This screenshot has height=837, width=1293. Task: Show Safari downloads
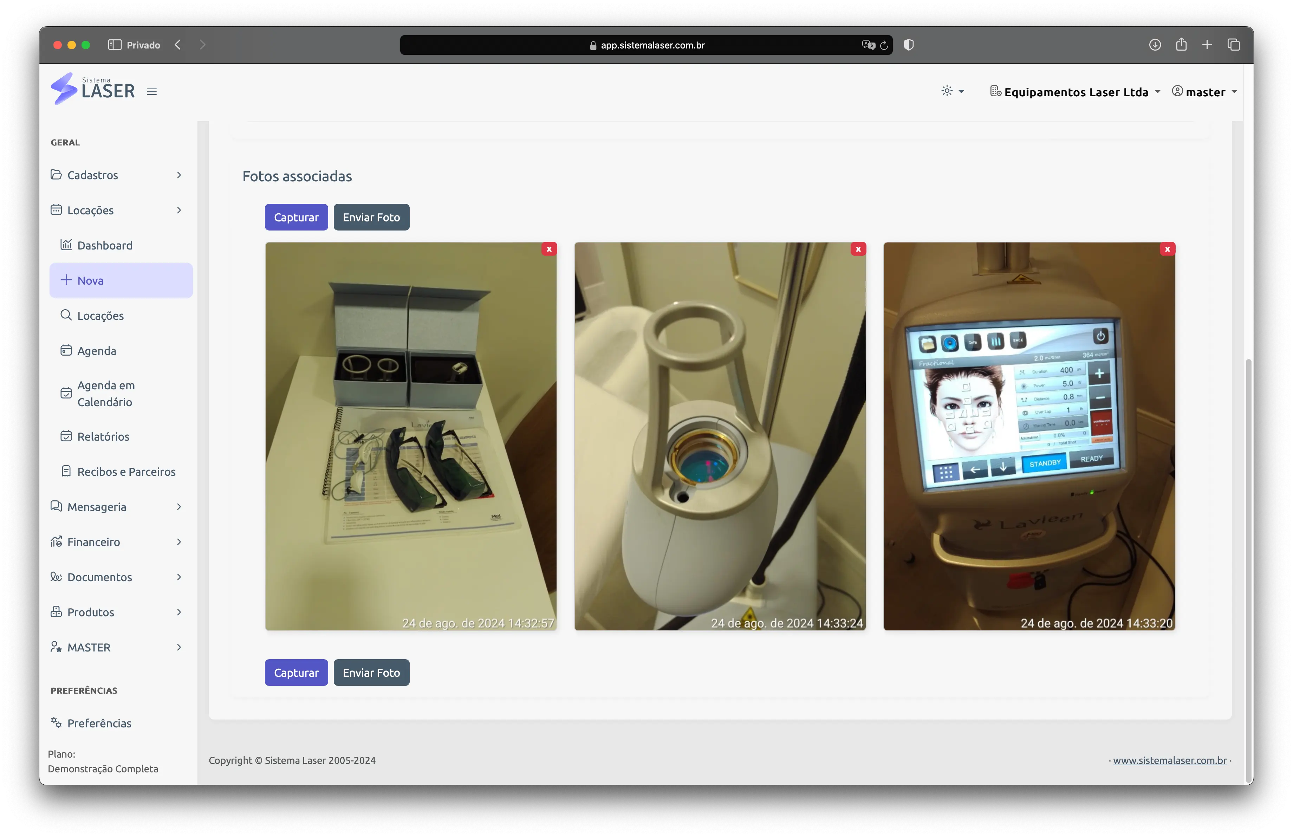[x=1155, y=45]
